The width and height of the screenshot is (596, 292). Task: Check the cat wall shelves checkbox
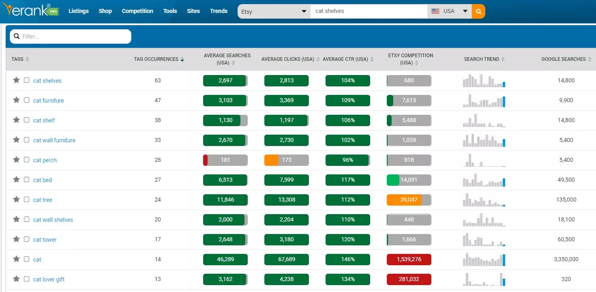pos(26,219)
